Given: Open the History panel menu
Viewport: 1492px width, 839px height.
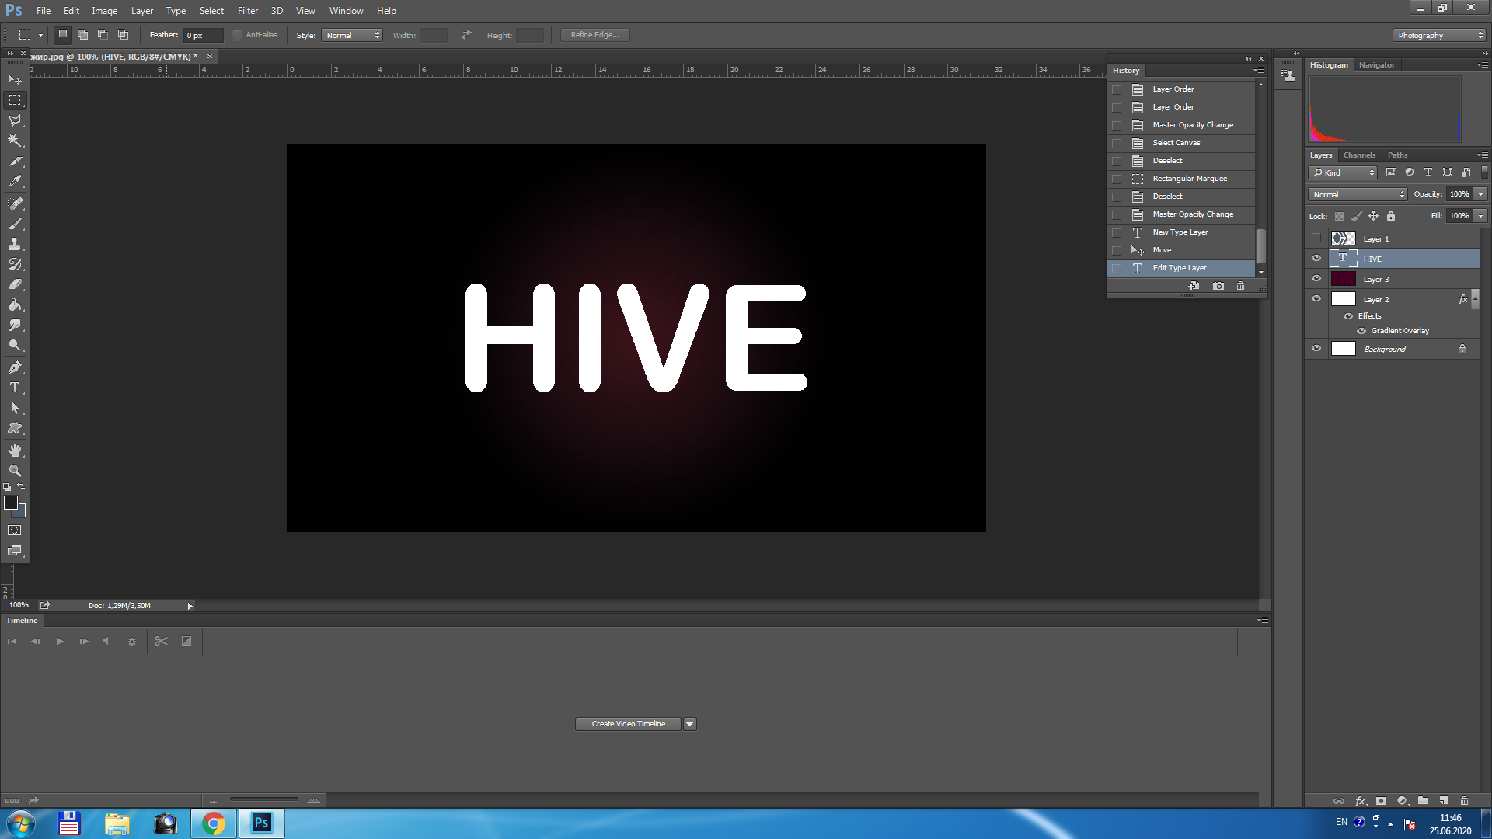Looking at the screenshot, I should coord(1258,71).
